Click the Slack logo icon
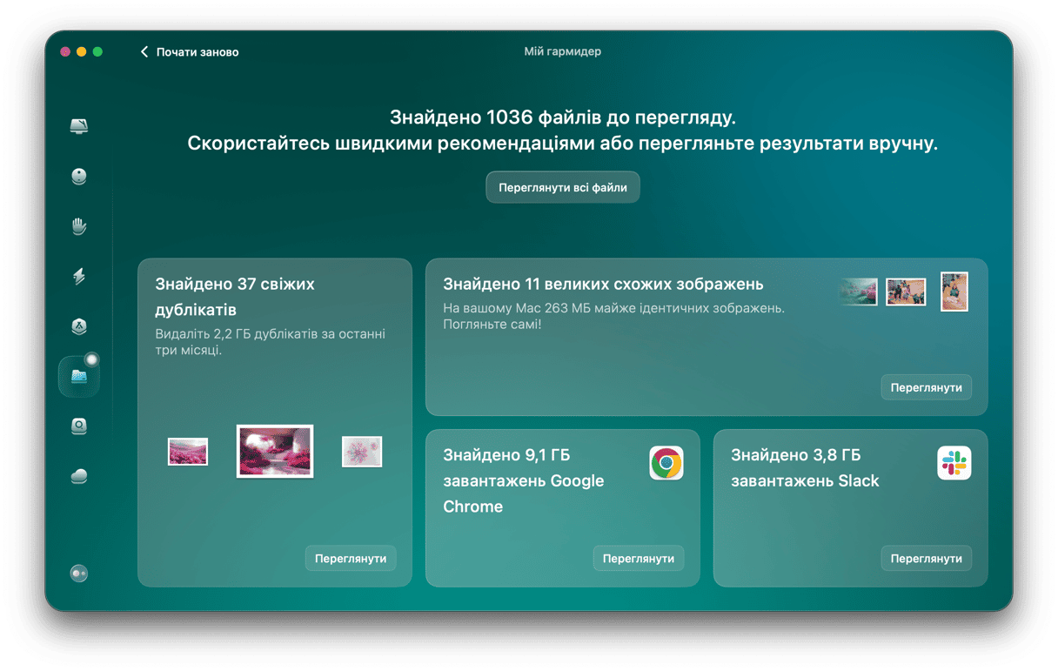The width and height of the screenshot is (1058, 671). [954, 463]
